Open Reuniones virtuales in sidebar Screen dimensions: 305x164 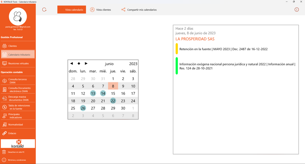pyautogui.click(x=18, y=63)
